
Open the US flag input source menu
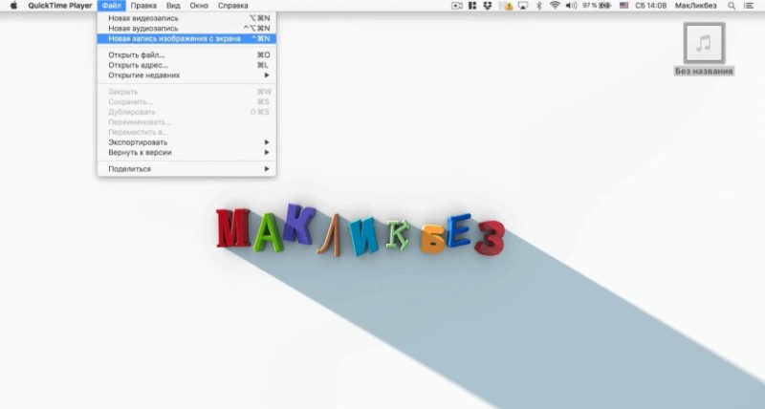624,6
